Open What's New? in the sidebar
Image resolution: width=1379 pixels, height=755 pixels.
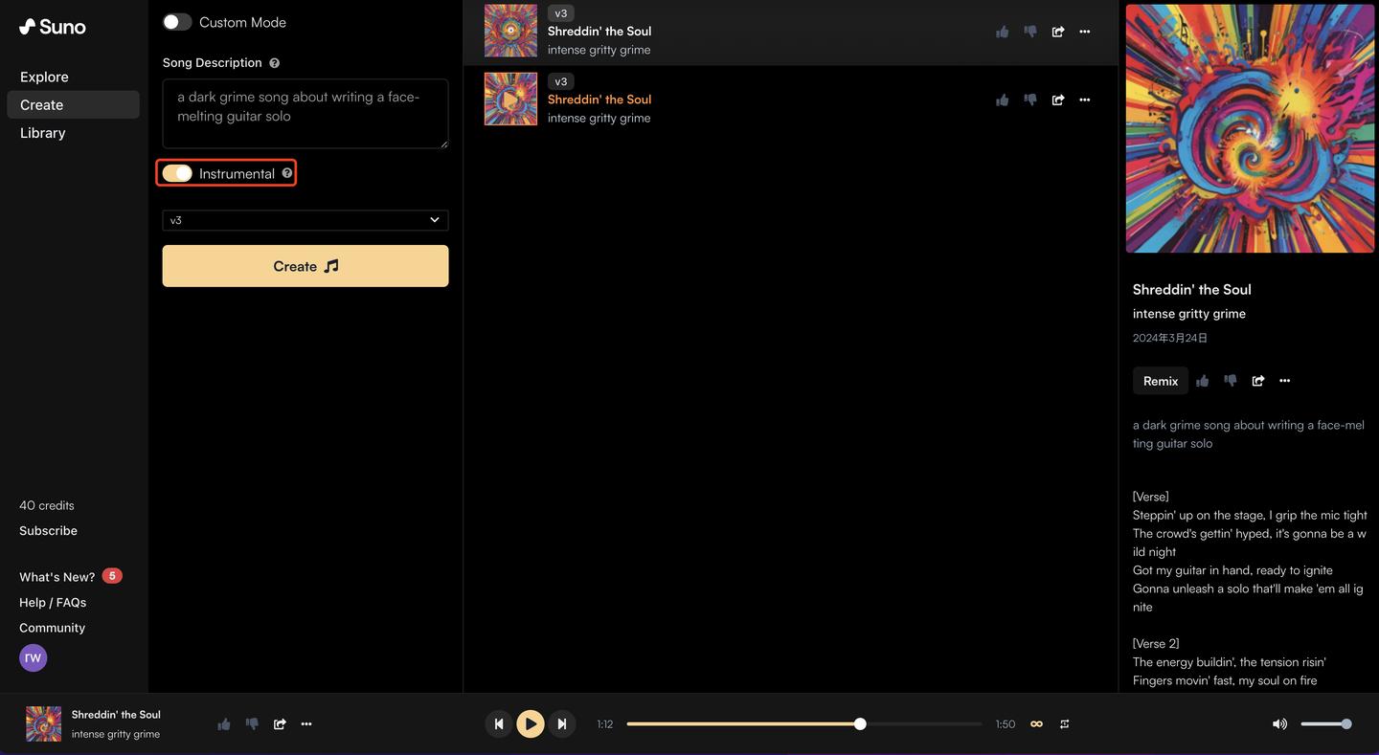[x=57, y=577]
